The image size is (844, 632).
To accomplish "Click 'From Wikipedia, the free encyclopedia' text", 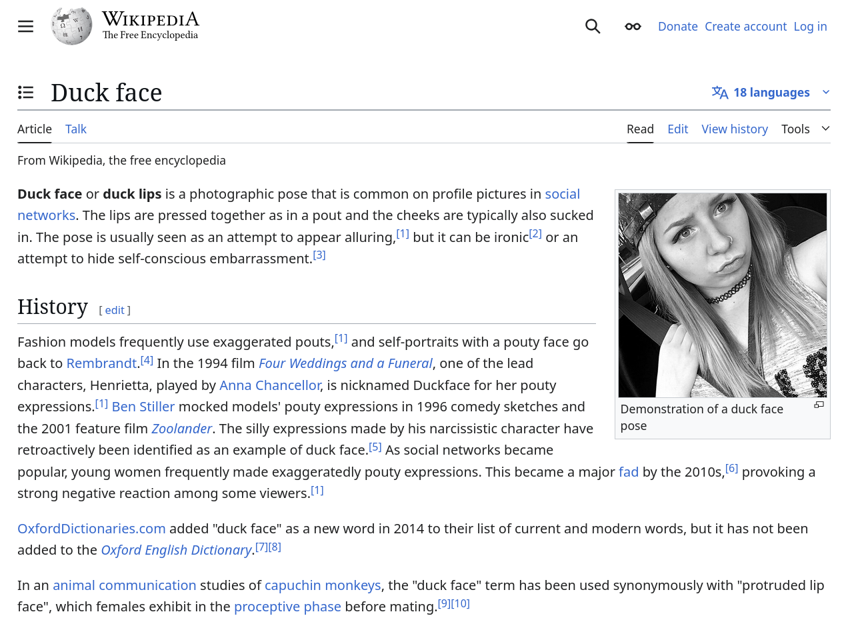I will (x=121, y=161).
